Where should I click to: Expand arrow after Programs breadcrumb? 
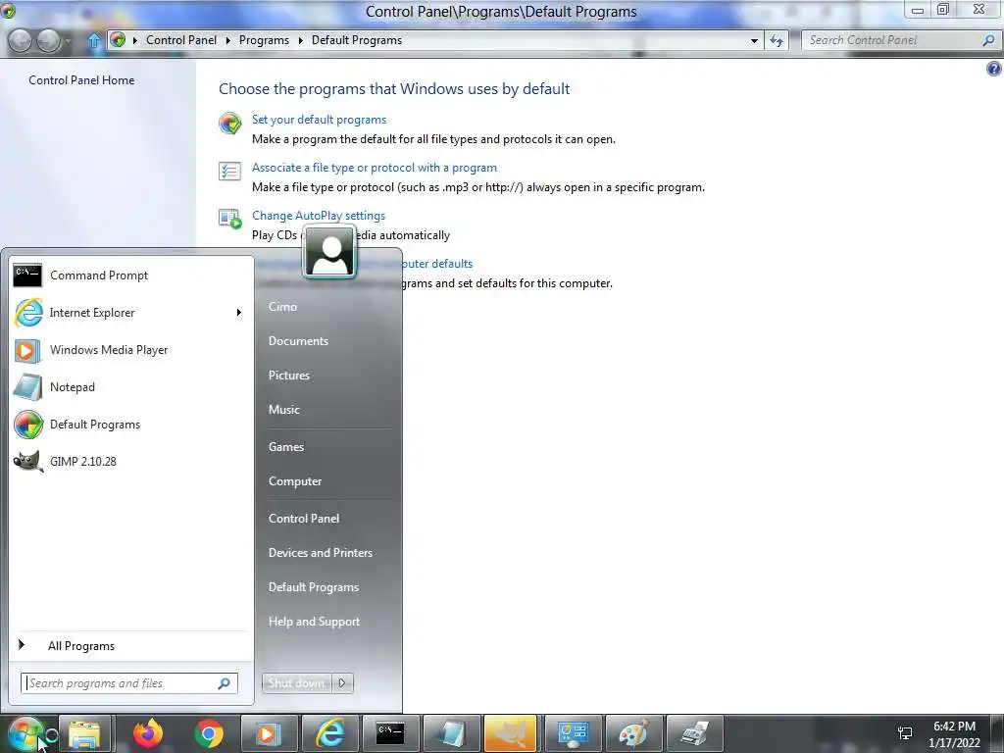point(300,40)
